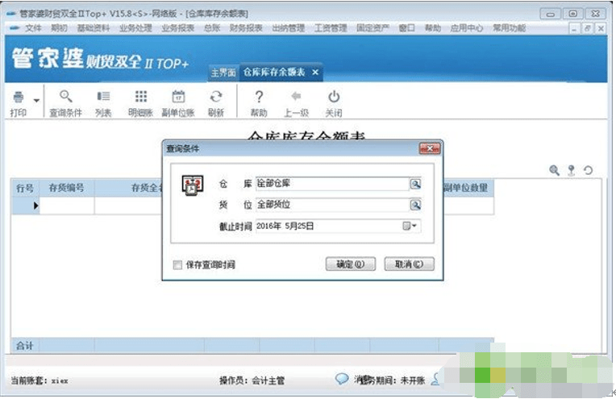This screenshot has height=399, width=616.
Task: Click the 副单位数量 column header
Action: point(466,188)
